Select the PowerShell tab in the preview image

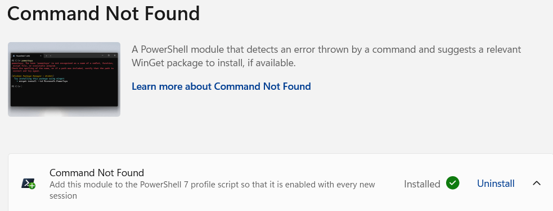(28, 56)
